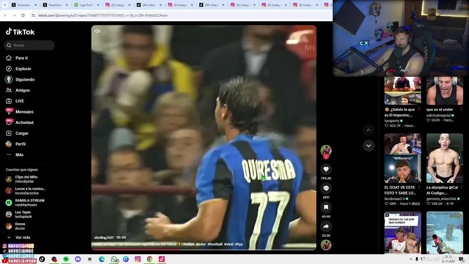Click the #football hashtag in the caption
The image size is (469, 264).
coord(215,244)
